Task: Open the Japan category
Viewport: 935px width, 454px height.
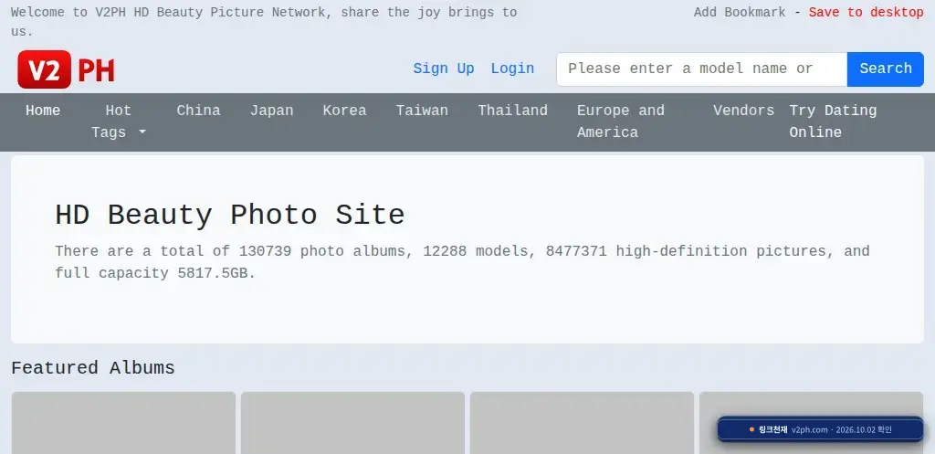Action: click(271, 111)
